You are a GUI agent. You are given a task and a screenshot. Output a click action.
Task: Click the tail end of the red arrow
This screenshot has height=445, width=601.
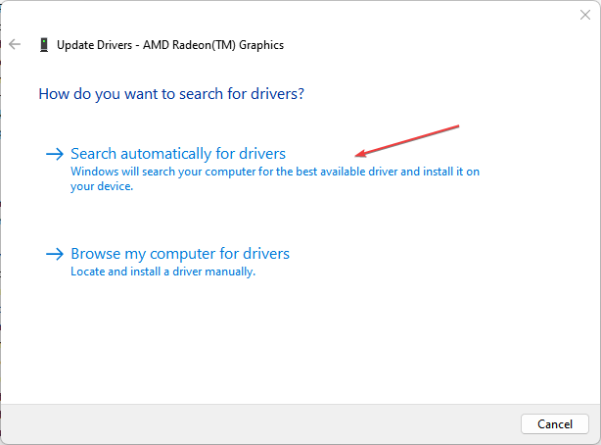[x=458, y=126]
